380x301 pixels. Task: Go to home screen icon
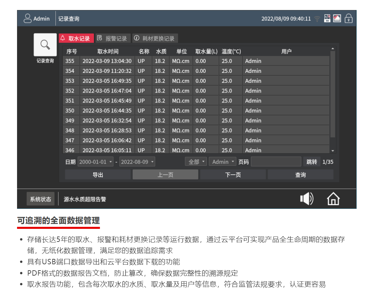333,199
